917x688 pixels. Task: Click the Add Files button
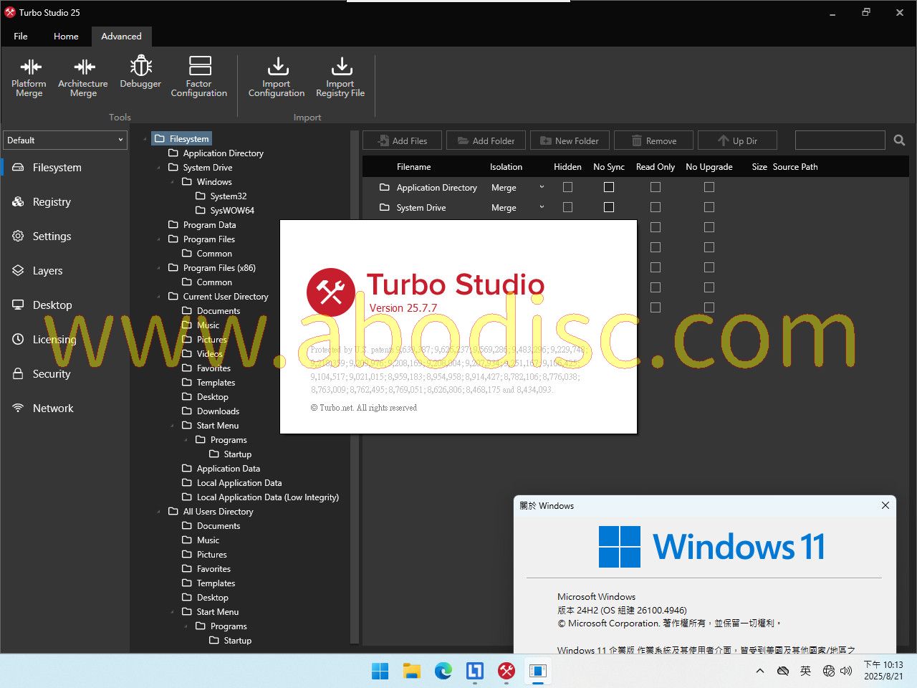pos(401,140)
